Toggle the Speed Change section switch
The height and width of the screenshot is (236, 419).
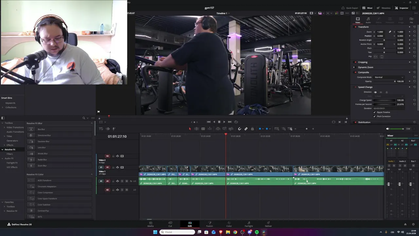coord(355,87)
